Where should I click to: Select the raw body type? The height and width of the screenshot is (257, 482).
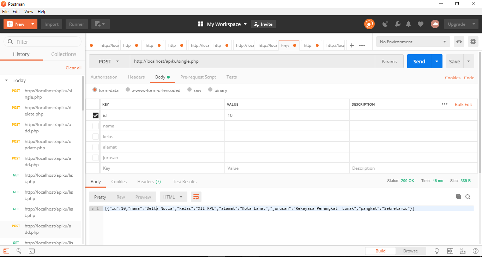tap(189, 90)
